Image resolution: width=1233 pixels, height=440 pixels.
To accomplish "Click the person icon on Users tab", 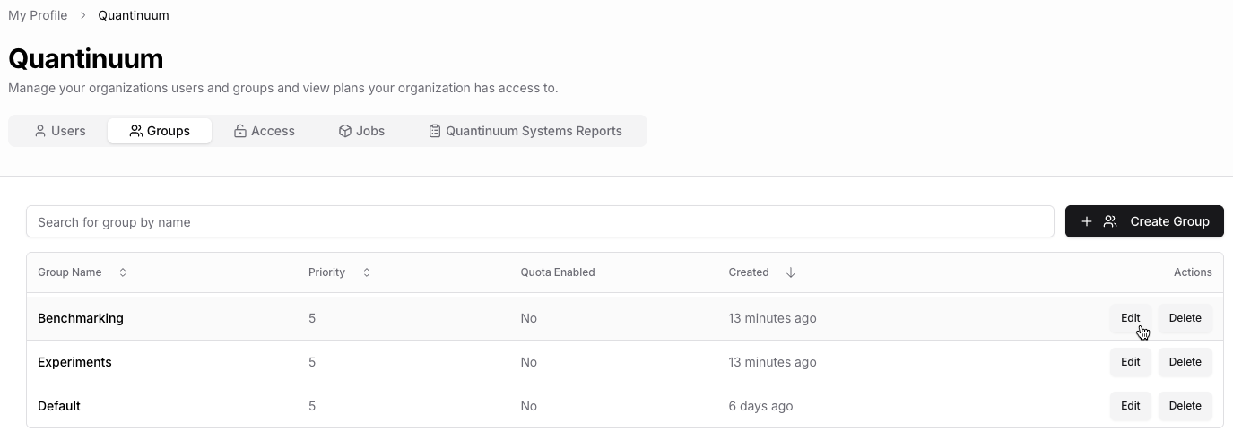I will (x=40, y=131).
